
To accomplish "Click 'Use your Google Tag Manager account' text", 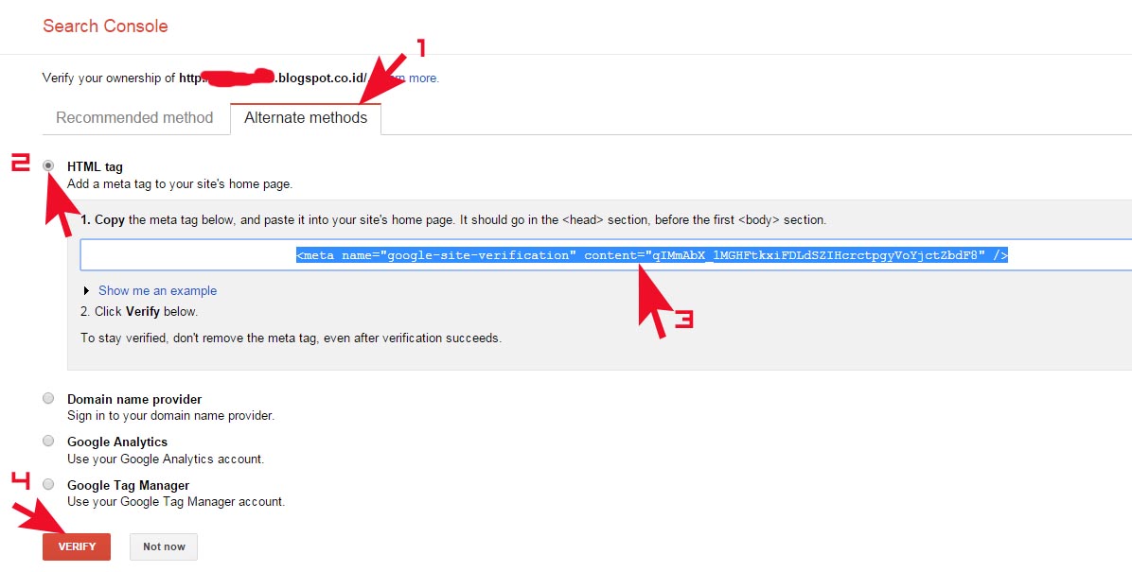I will pyautogui.click(x=176, y=501).
